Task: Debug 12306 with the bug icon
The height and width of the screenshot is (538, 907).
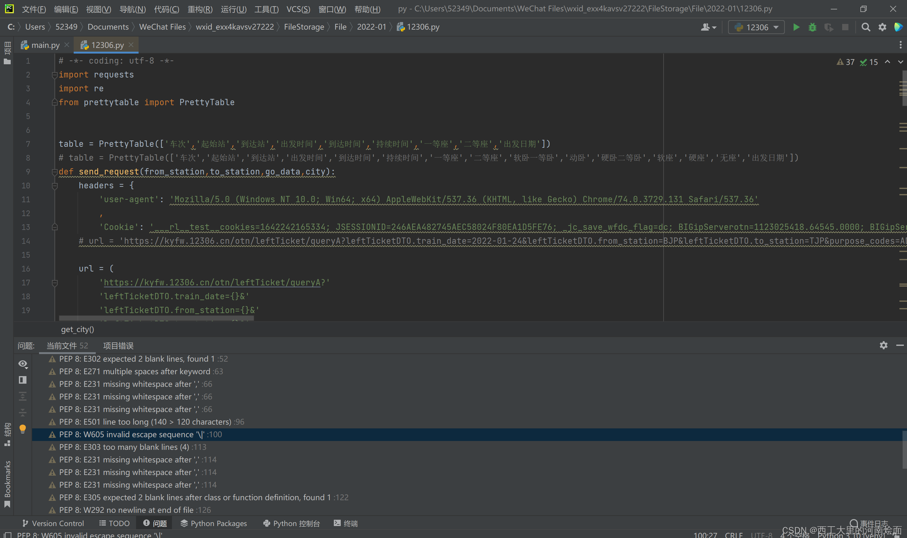Action: [812, 27]
